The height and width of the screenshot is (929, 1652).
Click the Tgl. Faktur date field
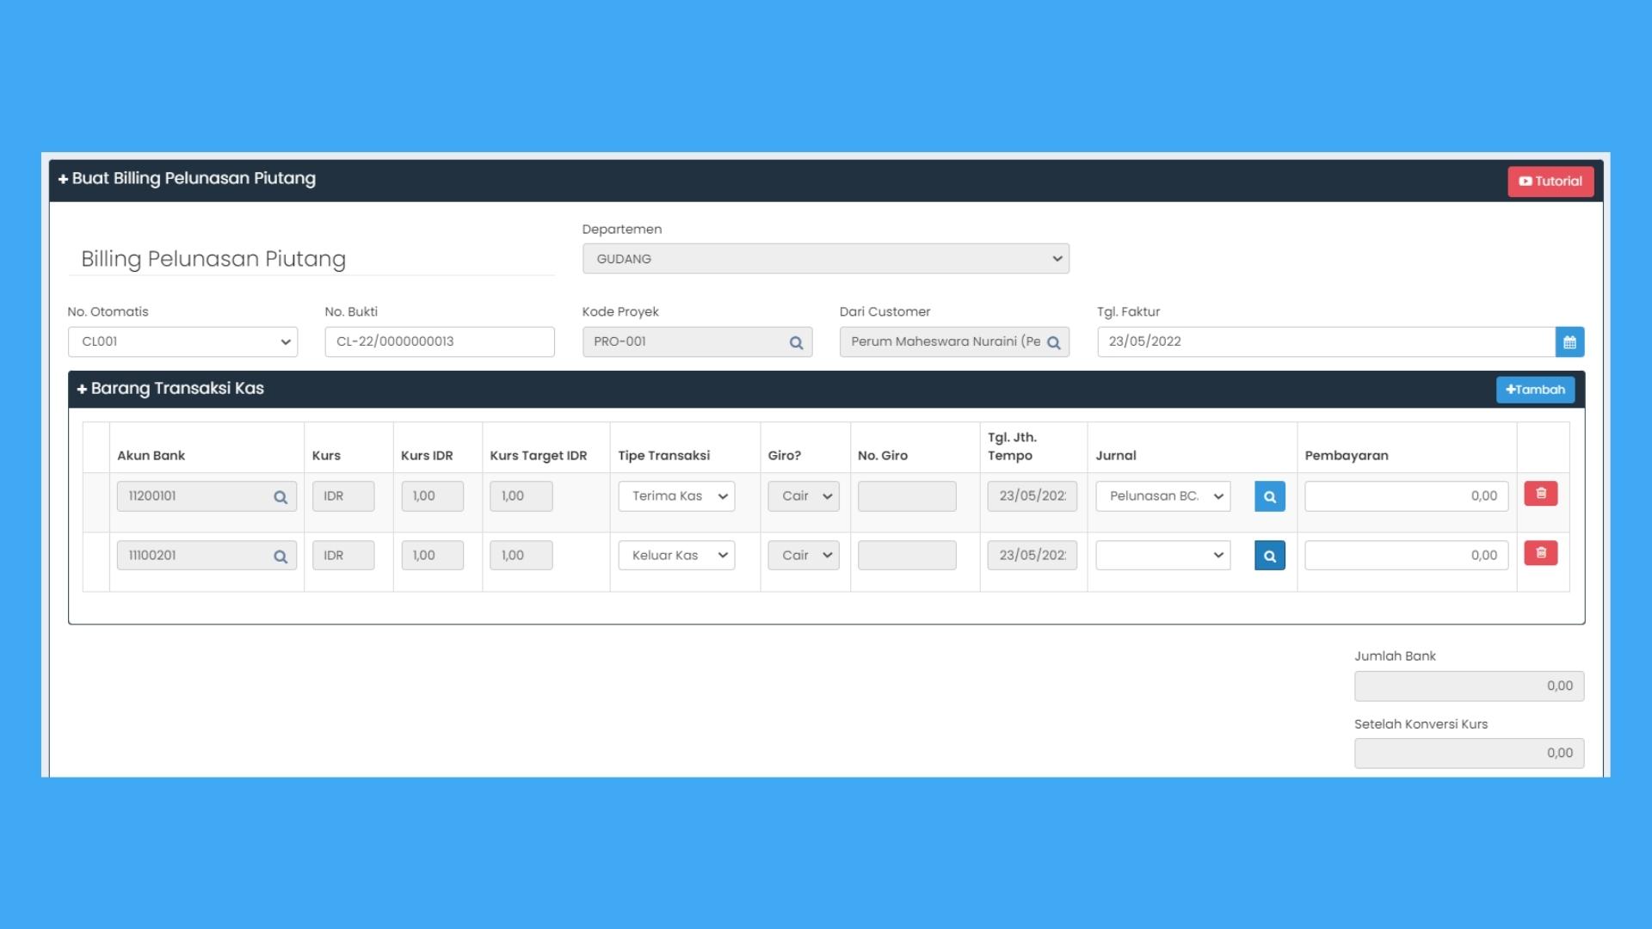[x=1326, y=341]
